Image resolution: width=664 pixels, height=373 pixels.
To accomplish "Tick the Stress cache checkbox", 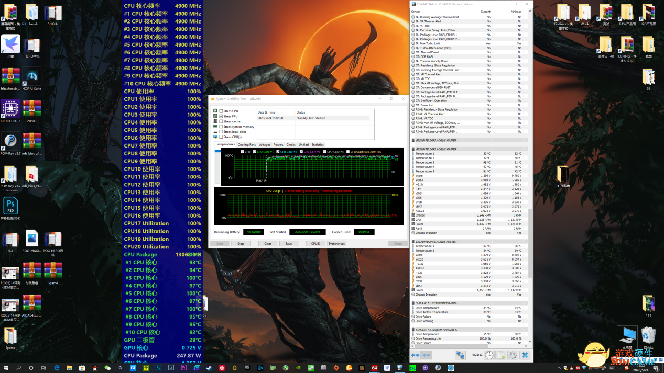I will click(221, 121).
